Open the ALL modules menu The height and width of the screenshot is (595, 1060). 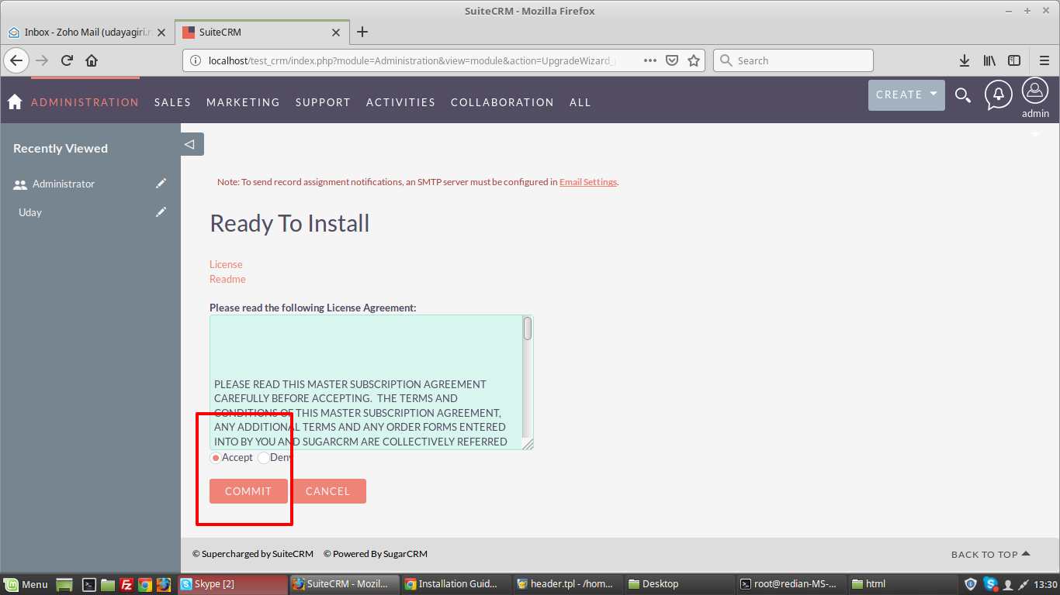pyautogui.click(x=580, y=102)
